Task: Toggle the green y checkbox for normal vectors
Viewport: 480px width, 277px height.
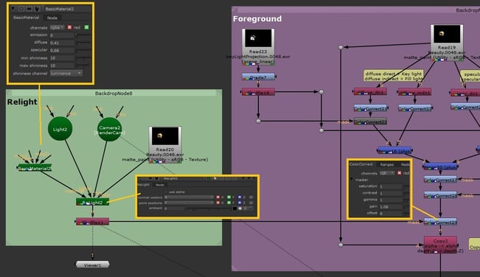Action: point(229,197)
